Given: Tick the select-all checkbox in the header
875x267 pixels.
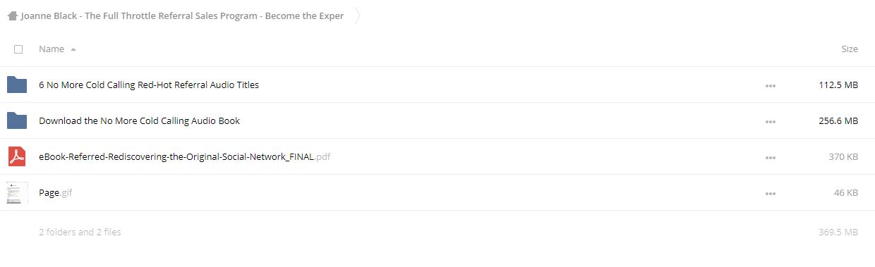Looking at the screenshot, I should click(x=18, y=49).
